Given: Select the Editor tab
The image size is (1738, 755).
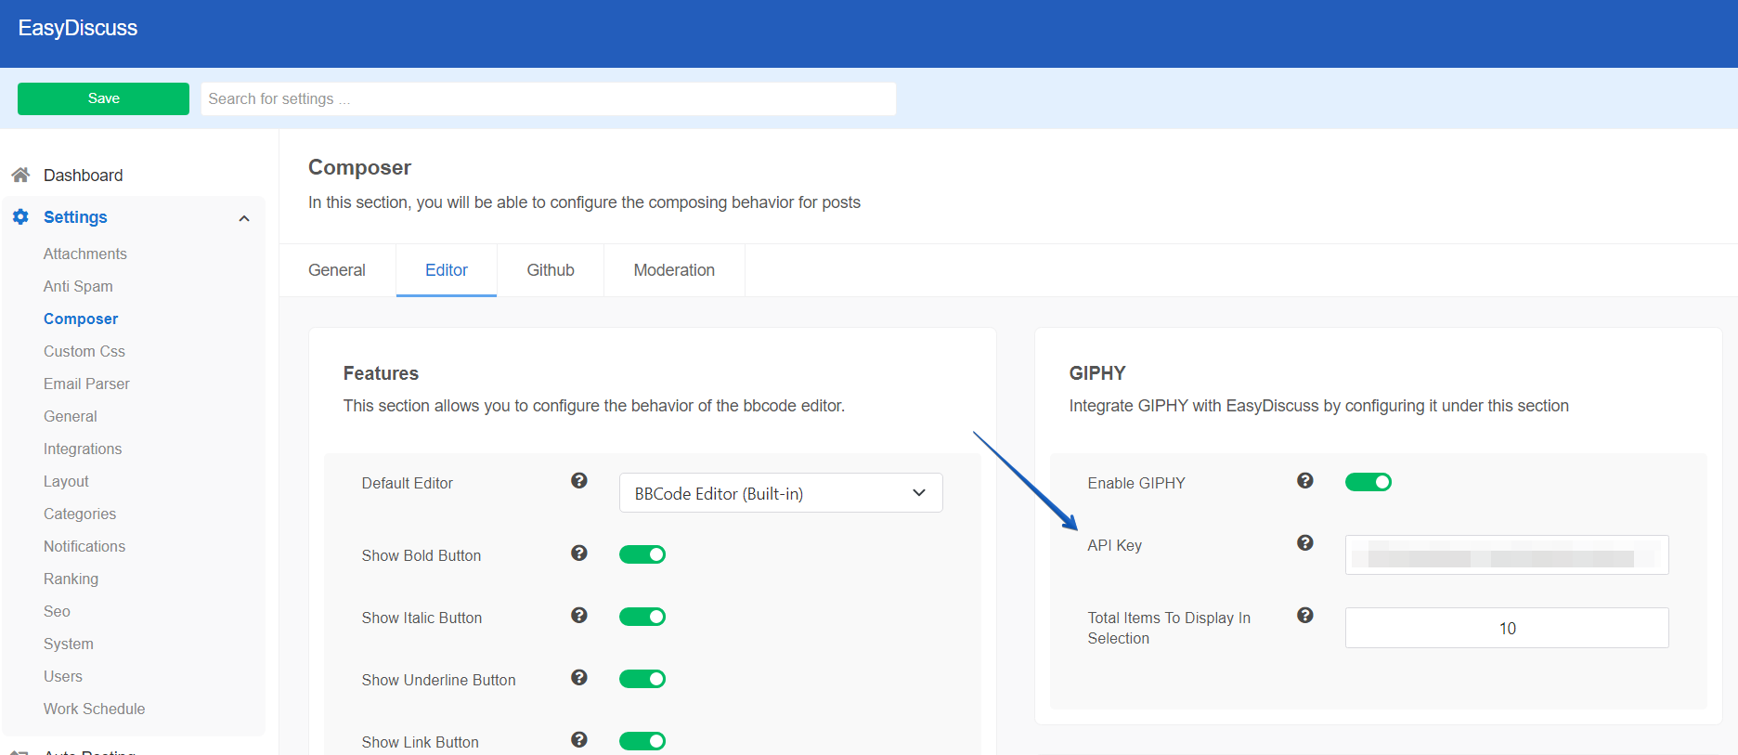Looking at the screenshot, I should tap(447, 270).
